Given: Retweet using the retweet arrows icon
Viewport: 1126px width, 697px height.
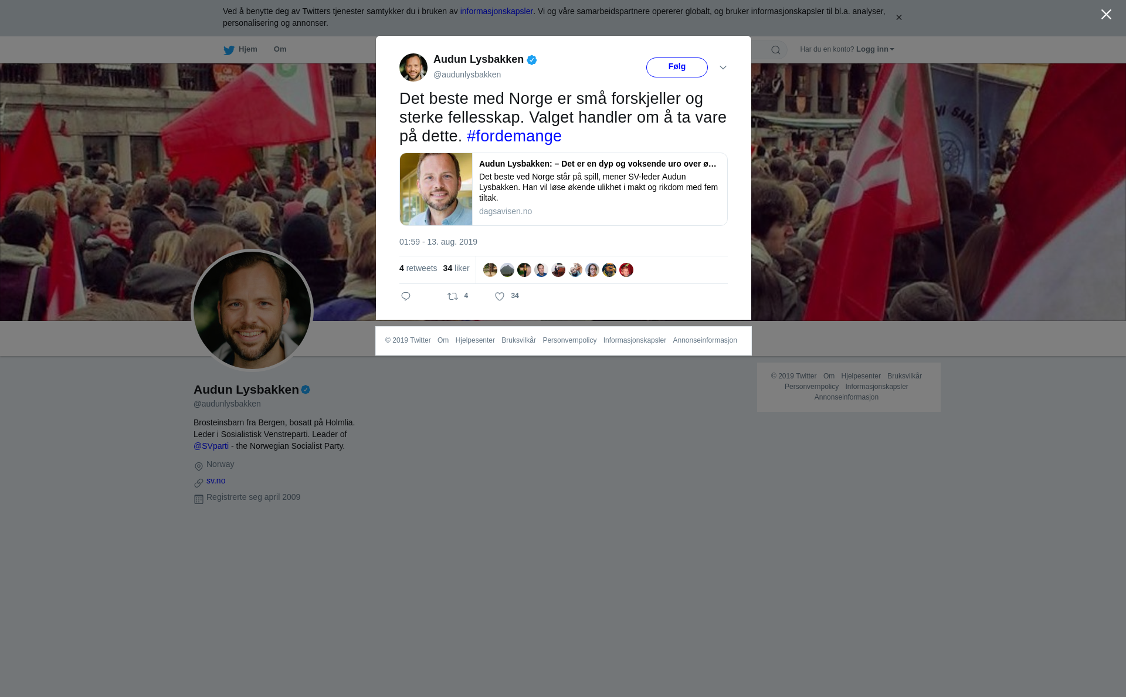Looking at the screenshot, I should click(453, 296).
